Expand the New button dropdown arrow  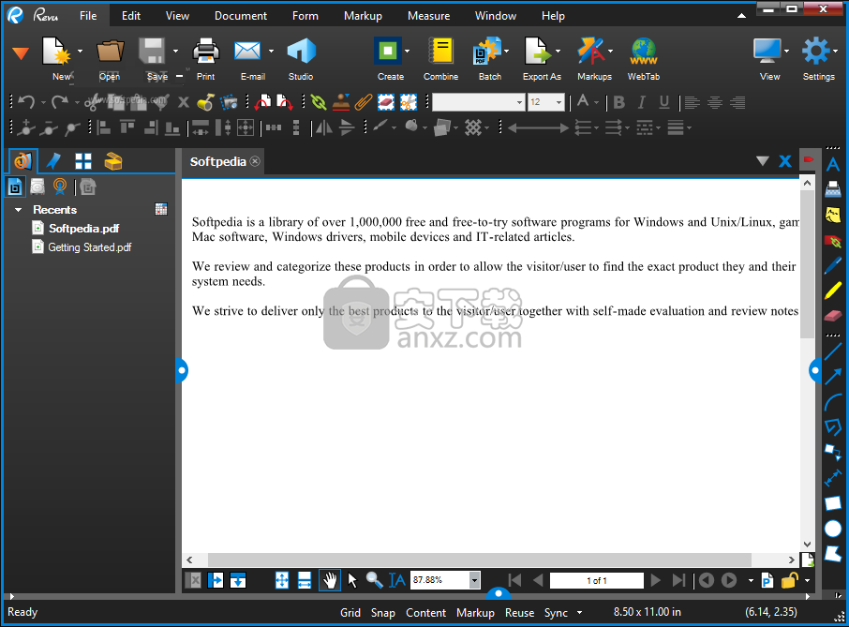[x=81, y=52]
